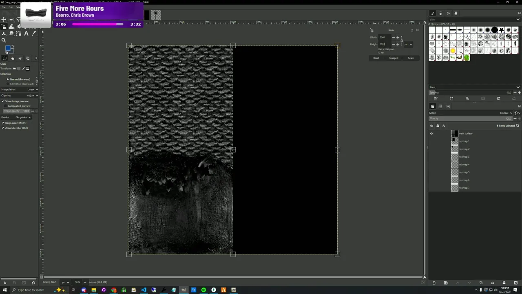Viewport: 522px width, 294px height.
Task: Select the Color Picker tool
Action: point(34,33)
